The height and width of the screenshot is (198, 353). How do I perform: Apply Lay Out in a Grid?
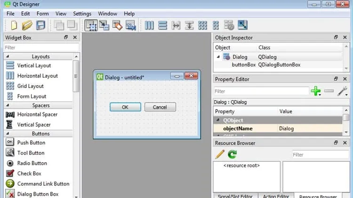[202, 25]
